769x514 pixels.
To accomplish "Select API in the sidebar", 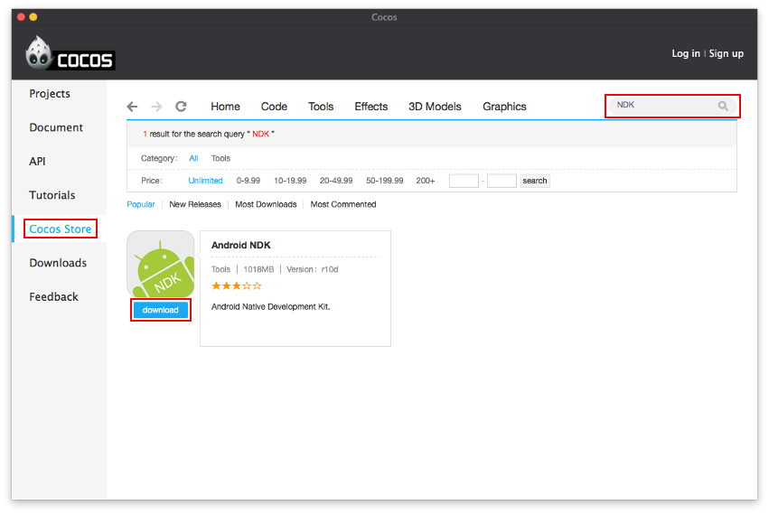I will point(37,162).
